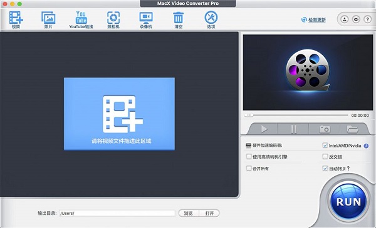Show hardware encoder info icon

(x=366, y=146)
